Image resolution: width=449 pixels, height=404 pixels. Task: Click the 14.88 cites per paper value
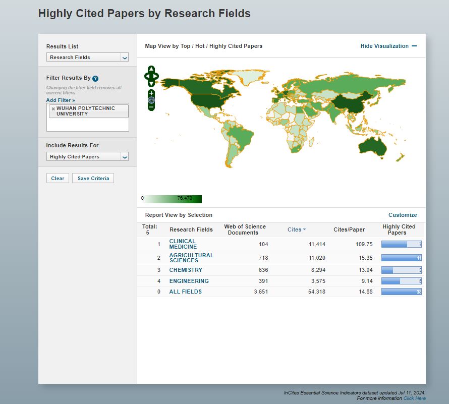366,292
